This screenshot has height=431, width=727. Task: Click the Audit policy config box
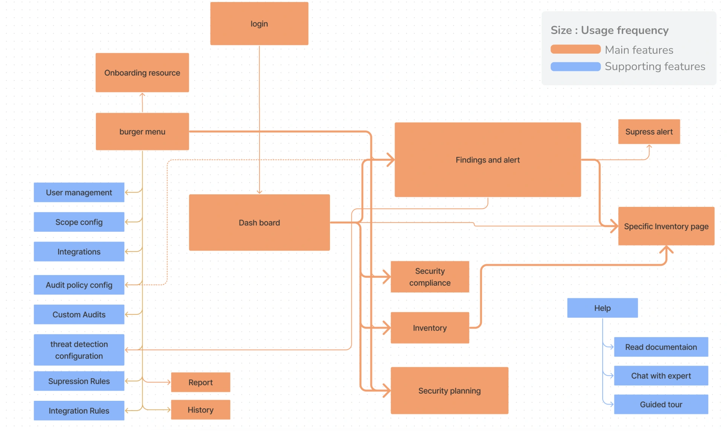click(x=79, y=285)
